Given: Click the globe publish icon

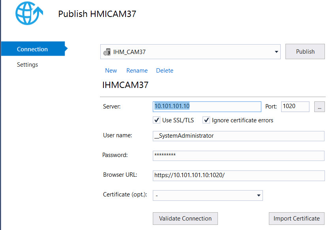Looking at the screenshot, I should (27, 13).
